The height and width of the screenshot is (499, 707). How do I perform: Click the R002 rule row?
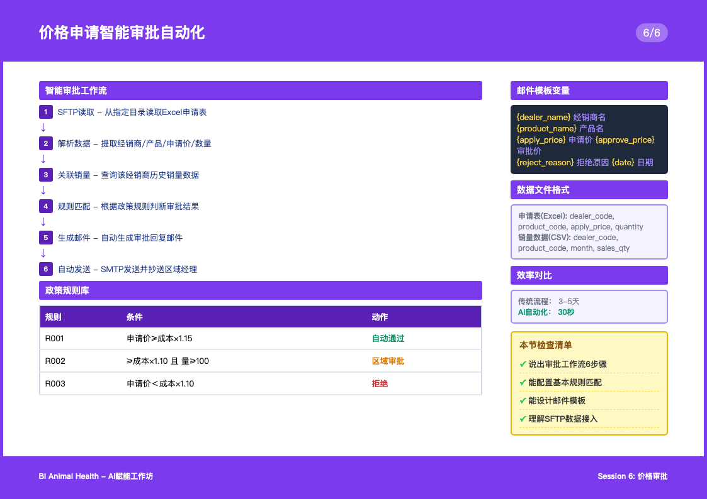260,361
